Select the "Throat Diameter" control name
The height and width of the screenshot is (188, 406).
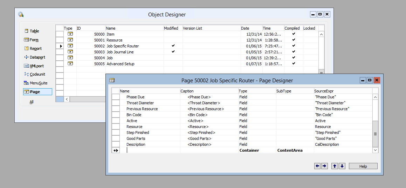pos(140,103)
